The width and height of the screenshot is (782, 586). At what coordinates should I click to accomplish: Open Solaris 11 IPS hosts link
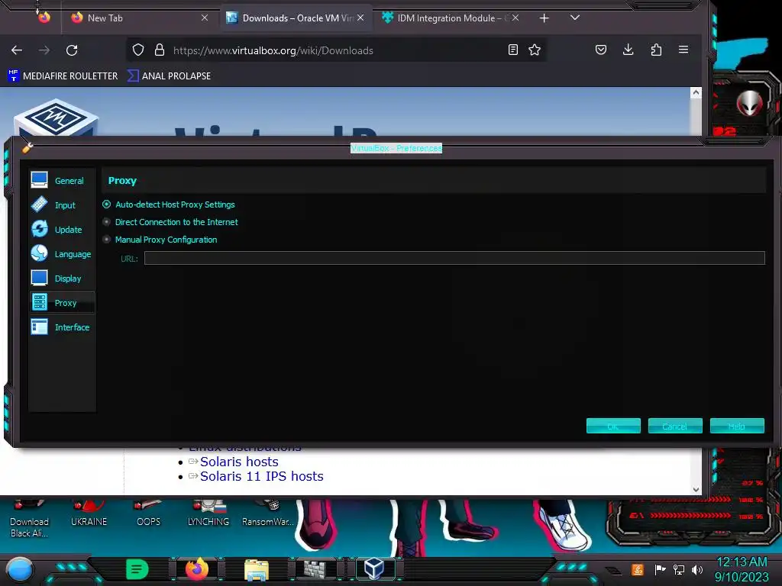[x=262, y=476]
